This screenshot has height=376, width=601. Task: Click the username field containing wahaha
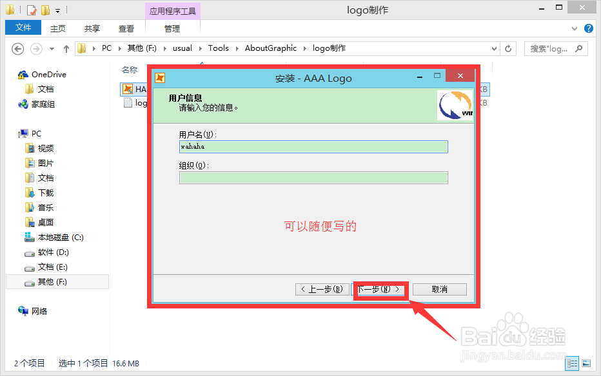pos(313,147)
